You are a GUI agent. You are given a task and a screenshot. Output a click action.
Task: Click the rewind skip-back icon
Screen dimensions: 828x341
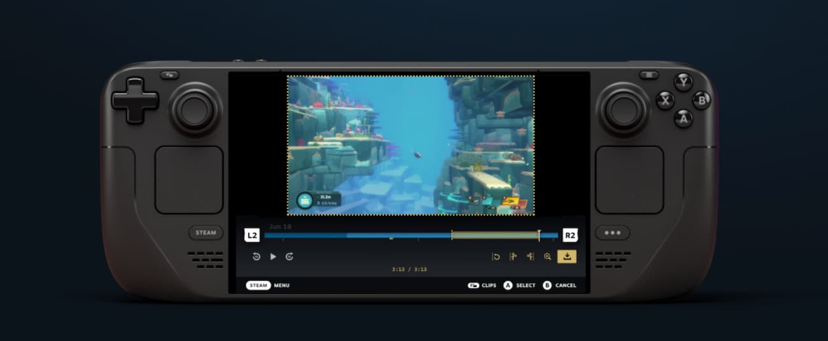coord(256,256)
